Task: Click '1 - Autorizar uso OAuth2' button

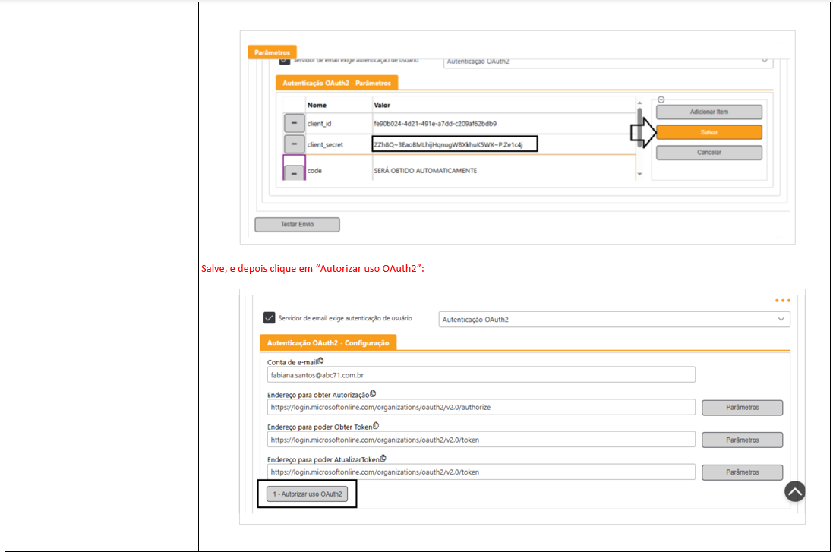Action: coord(307,494)
